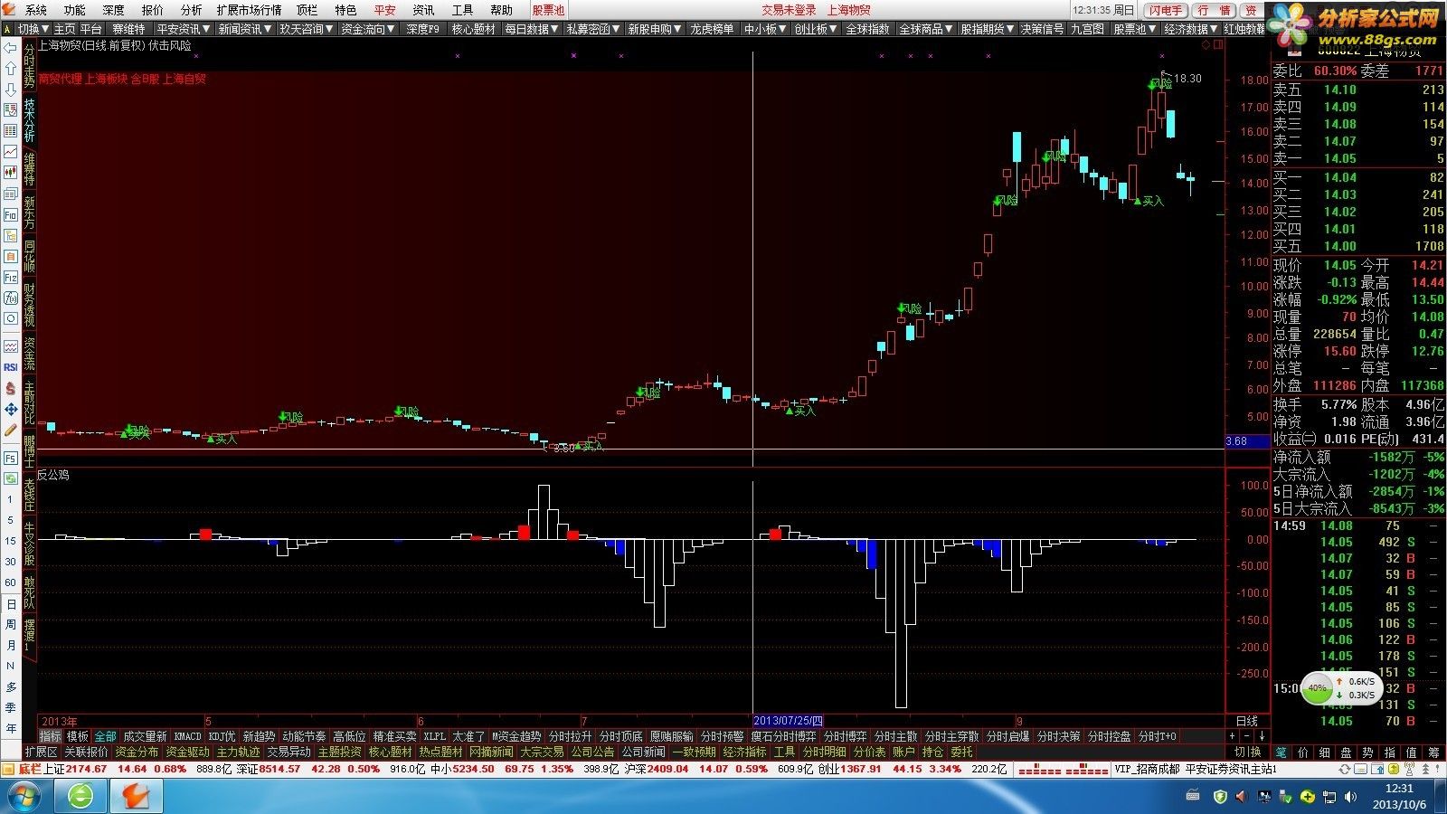The width and height of the screenshot is (1447, 814).
Task: Click the network connection tray icon
Action: [1329, 797]
